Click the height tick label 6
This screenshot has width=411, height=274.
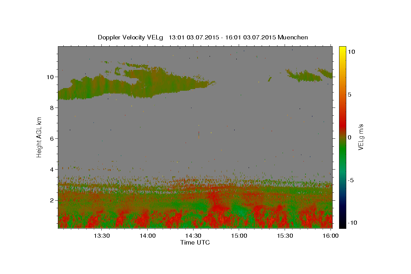(x=51, y=139)
